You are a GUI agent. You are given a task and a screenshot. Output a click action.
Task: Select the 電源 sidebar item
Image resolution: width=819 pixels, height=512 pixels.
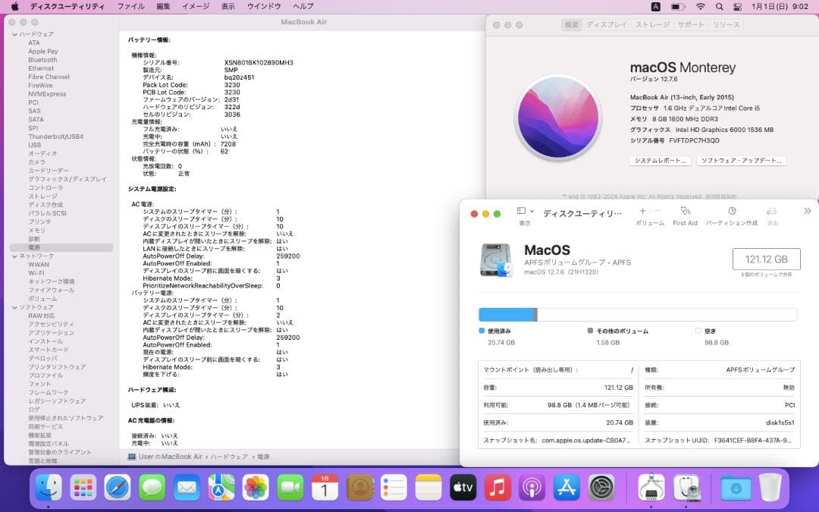[61, 247]
